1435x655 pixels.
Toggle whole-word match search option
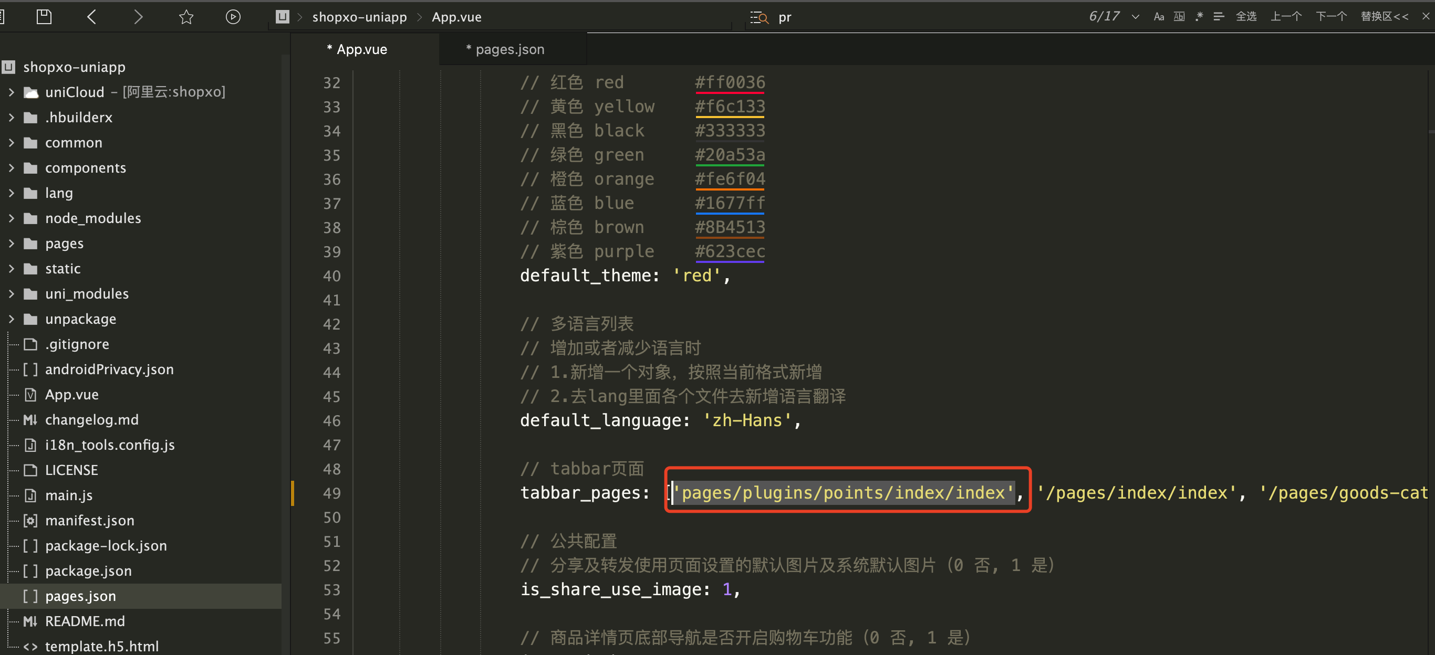click(x=1179, y=17)
